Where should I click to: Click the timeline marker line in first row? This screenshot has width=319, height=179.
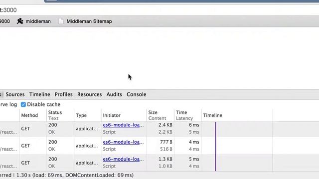[x=216, y=129]
